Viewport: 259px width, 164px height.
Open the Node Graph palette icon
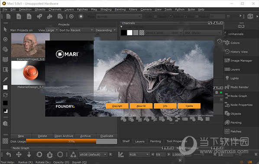tap(227, 96)
